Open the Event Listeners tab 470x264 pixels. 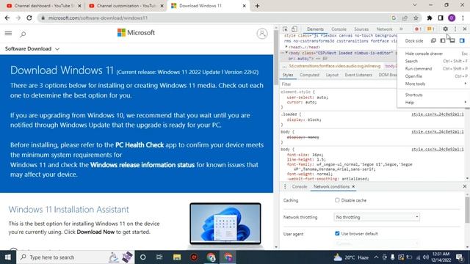click(358, 75)
